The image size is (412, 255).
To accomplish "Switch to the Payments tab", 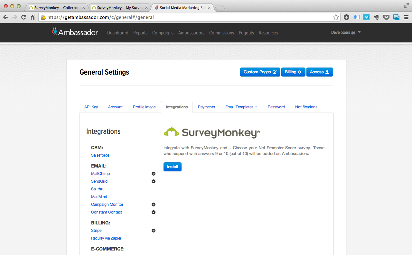I will click(206, 107).
